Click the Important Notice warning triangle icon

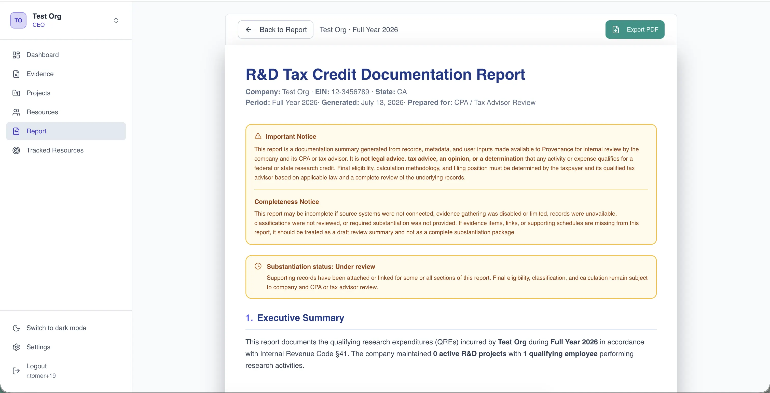point(258,136)
